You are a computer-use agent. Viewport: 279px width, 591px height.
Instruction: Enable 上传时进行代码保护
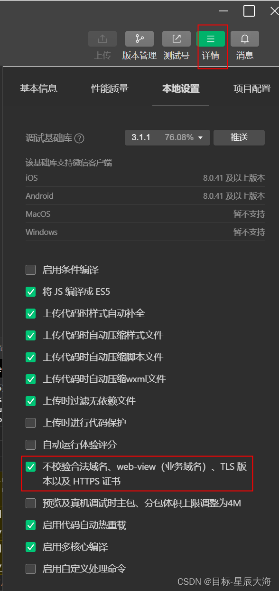(30, 423)
